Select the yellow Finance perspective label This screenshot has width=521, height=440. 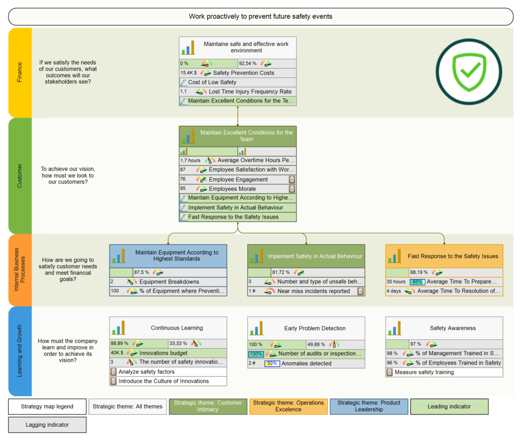pos(20,72)
